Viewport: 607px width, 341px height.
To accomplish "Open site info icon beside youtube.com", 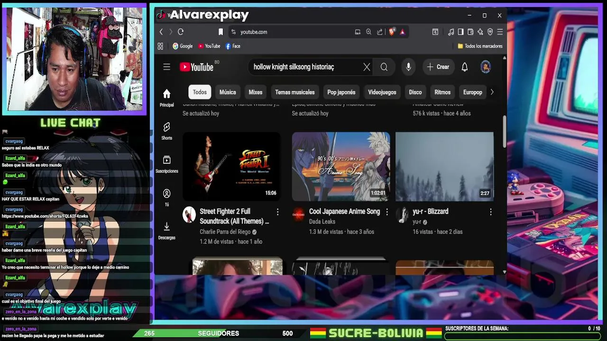I will (233, 32).
